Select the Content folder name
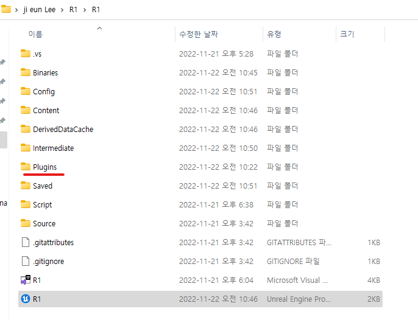Viewport: 418px width, 320px height. 46,111
